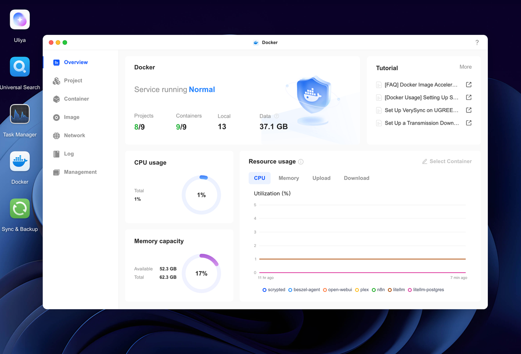Click the Image disc sidebar icon
The height and width of the screenshot is (354, 521).
click(56, 117)
